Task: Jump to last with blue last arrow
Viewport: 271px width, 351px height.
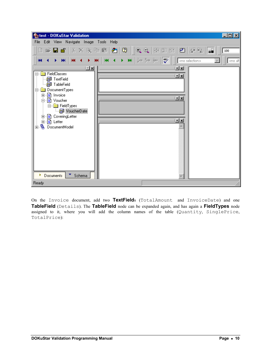Action: point(63,60)
